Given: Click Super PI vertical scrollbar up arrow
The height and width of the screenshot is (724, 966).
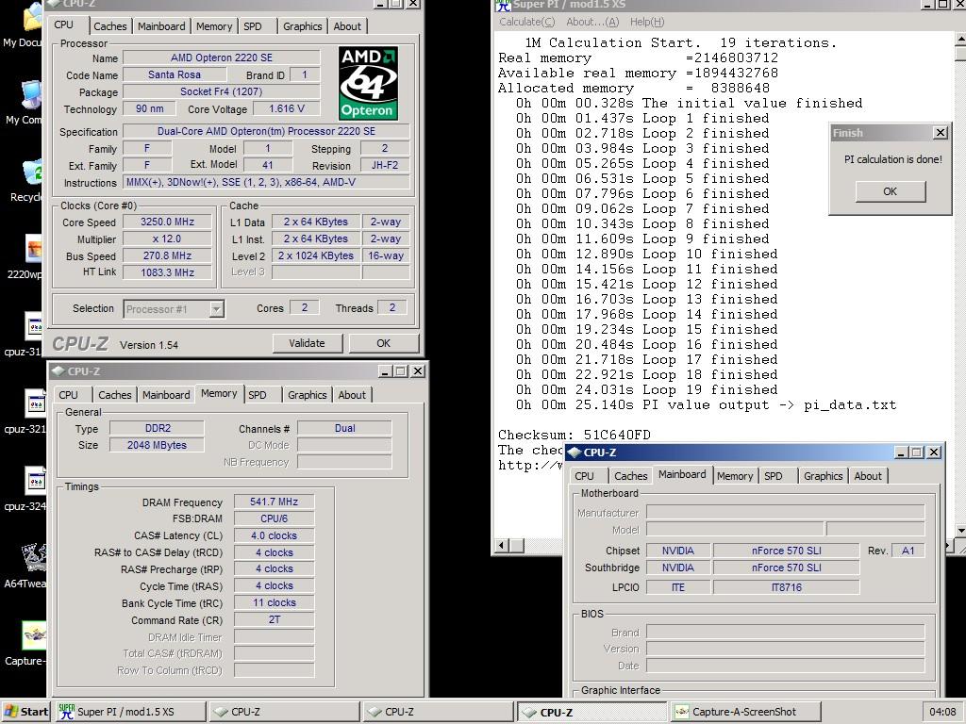Looking at the screenshot, I should click(960, 39).
